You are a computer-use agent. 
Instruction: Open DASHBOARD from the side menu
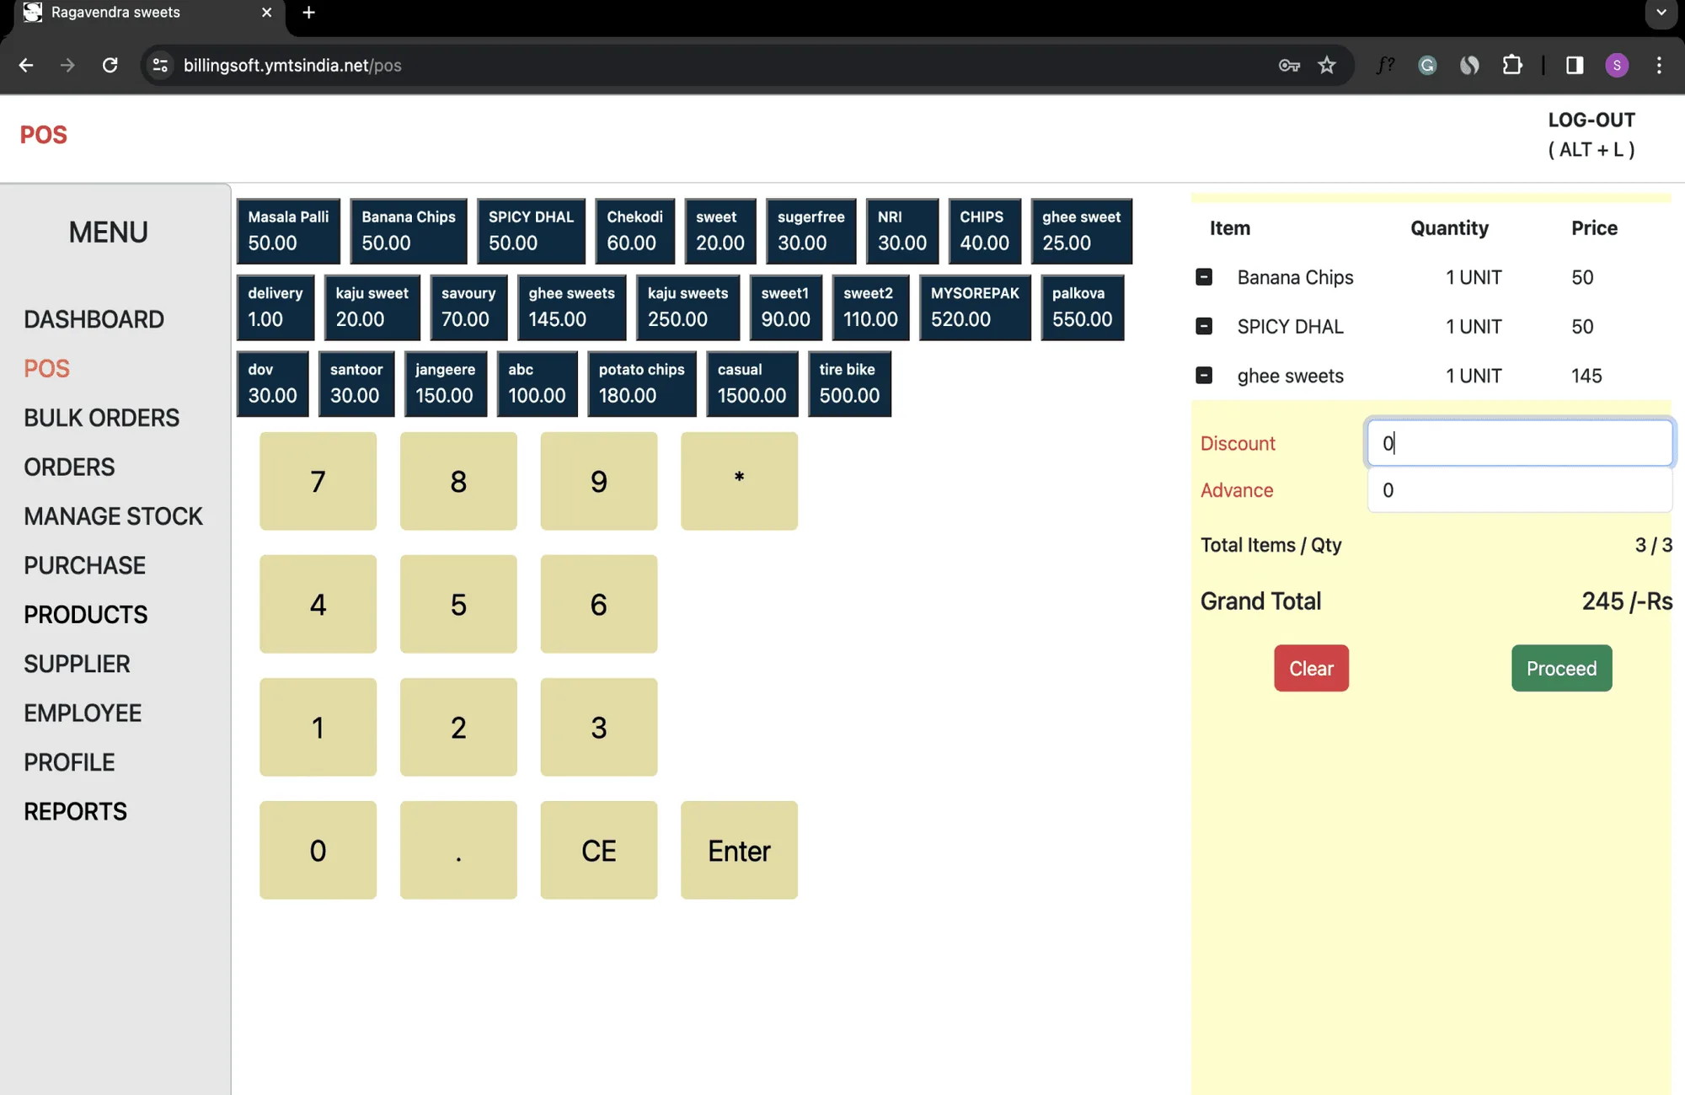tap(94, 319)
